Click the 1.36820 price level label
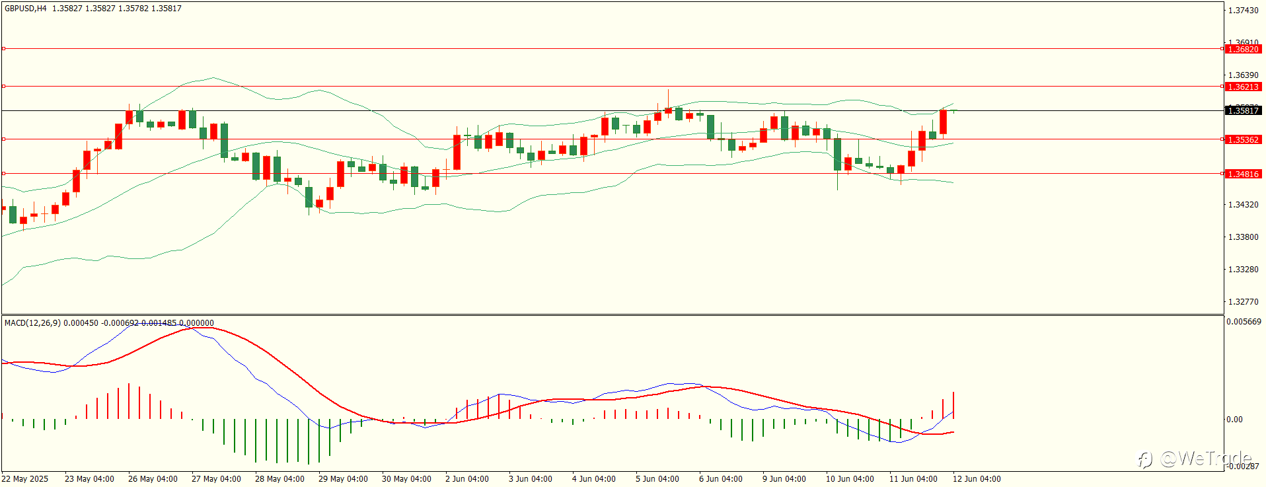Image resolution: width=1266 pixels, height=487 pixels. tap(1243, 49)
